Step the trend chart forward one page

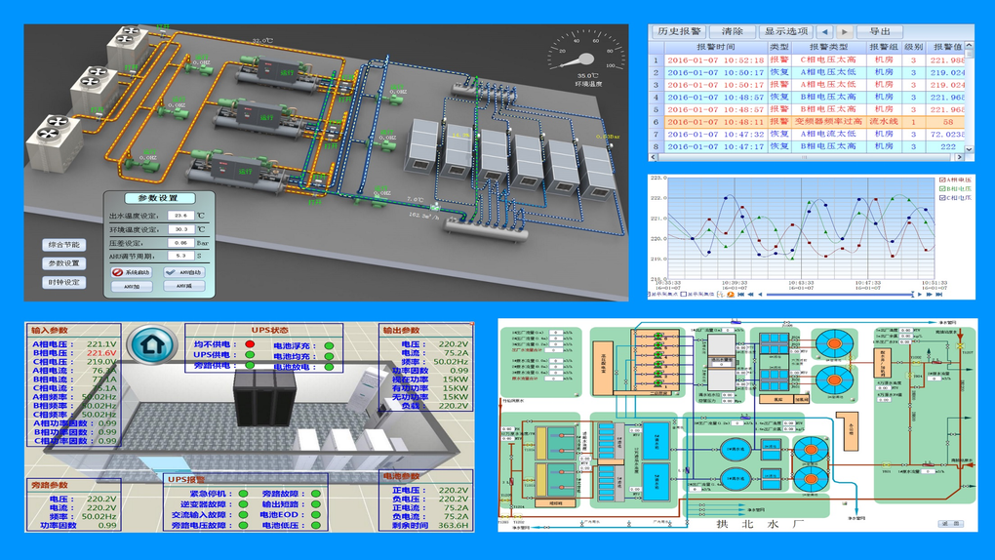929,295
